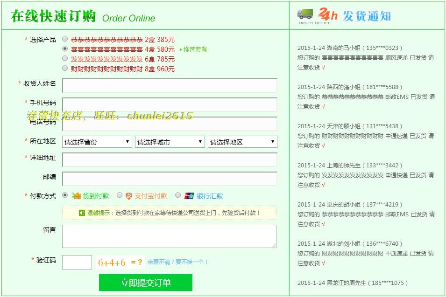Expand the 请选择城市 city dropdown
Image resolution: width=446 pixels, height=297 pixels.
(170, 142)
